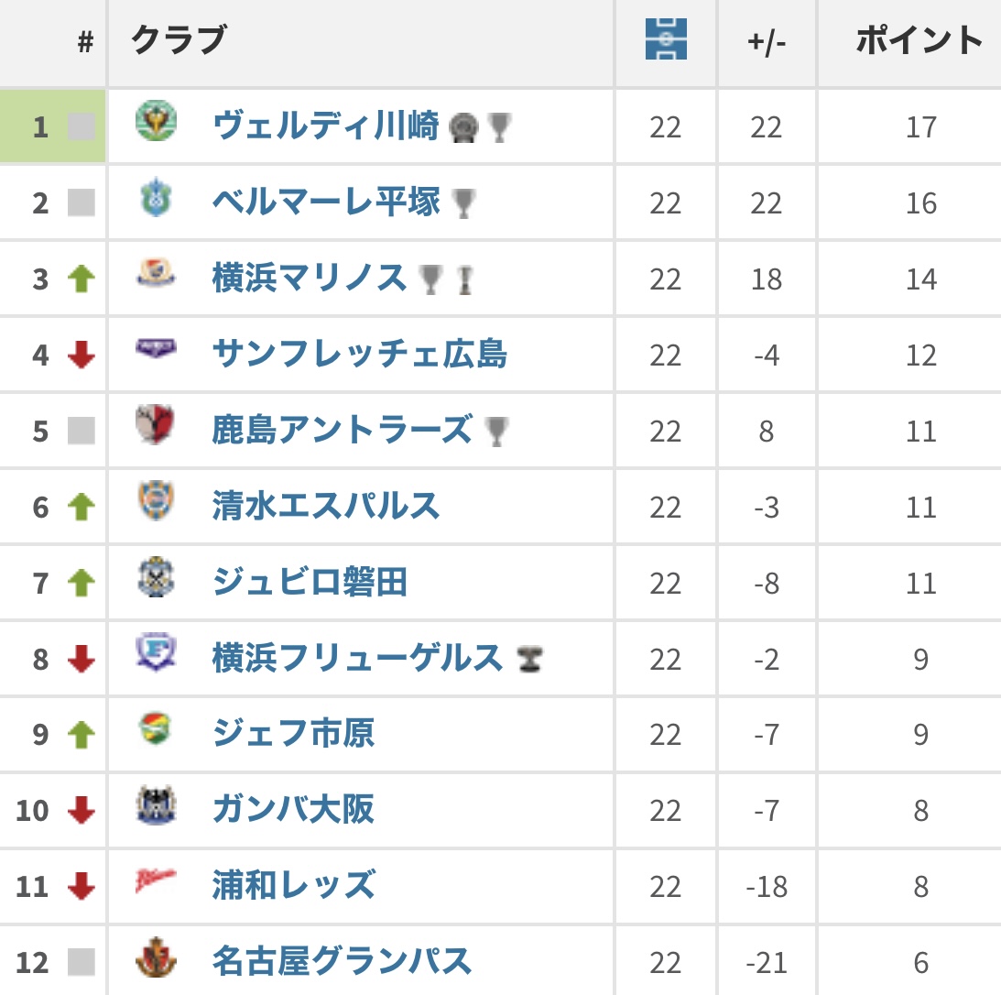
Task: Click the Verdy Kawasaki club crest
Action: 156,123
